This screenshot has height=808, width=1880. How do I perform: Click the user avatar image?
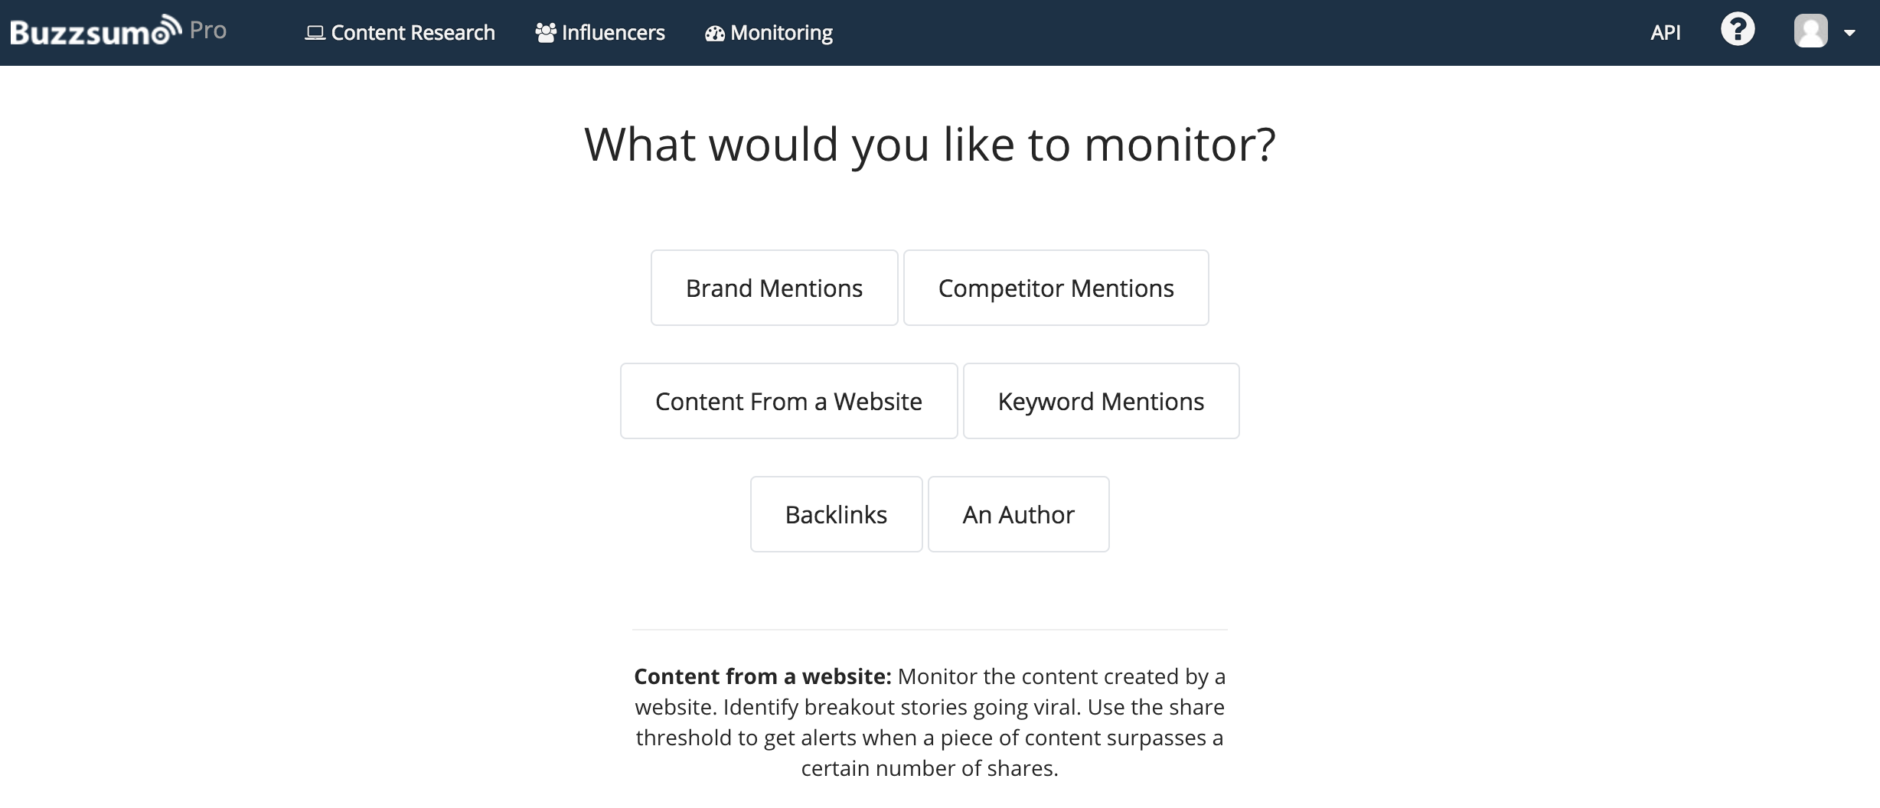point(1810,31)
